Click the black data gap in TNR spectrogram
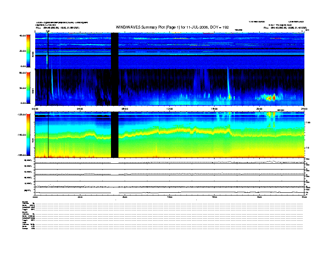The width and height of the screenshot is (328, 253). click(x=115, y=135)
